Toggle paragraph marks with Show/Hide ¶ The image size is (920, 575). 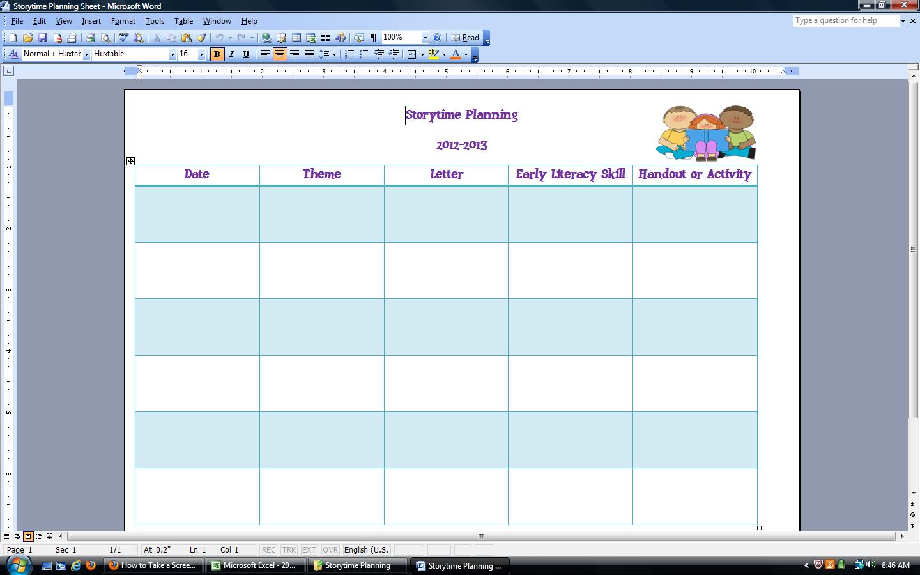pos(372,38)
